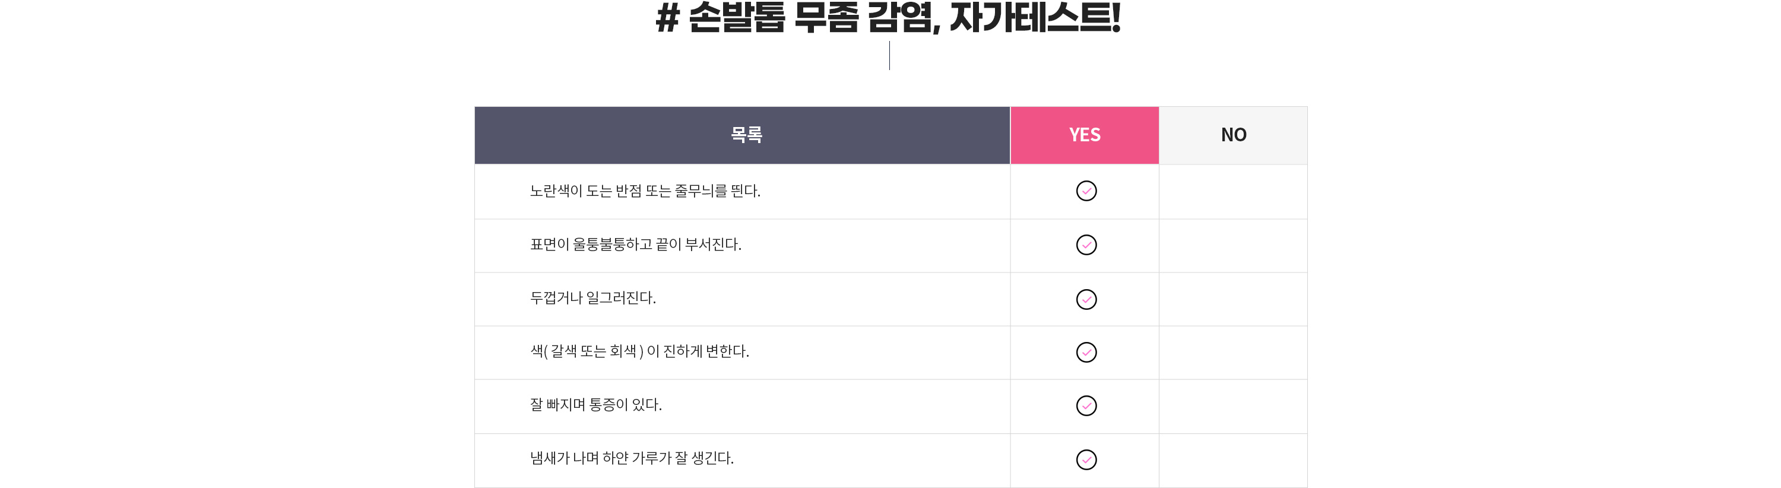Check YES for the yellow spots or stripes row

coord(1086,191)
